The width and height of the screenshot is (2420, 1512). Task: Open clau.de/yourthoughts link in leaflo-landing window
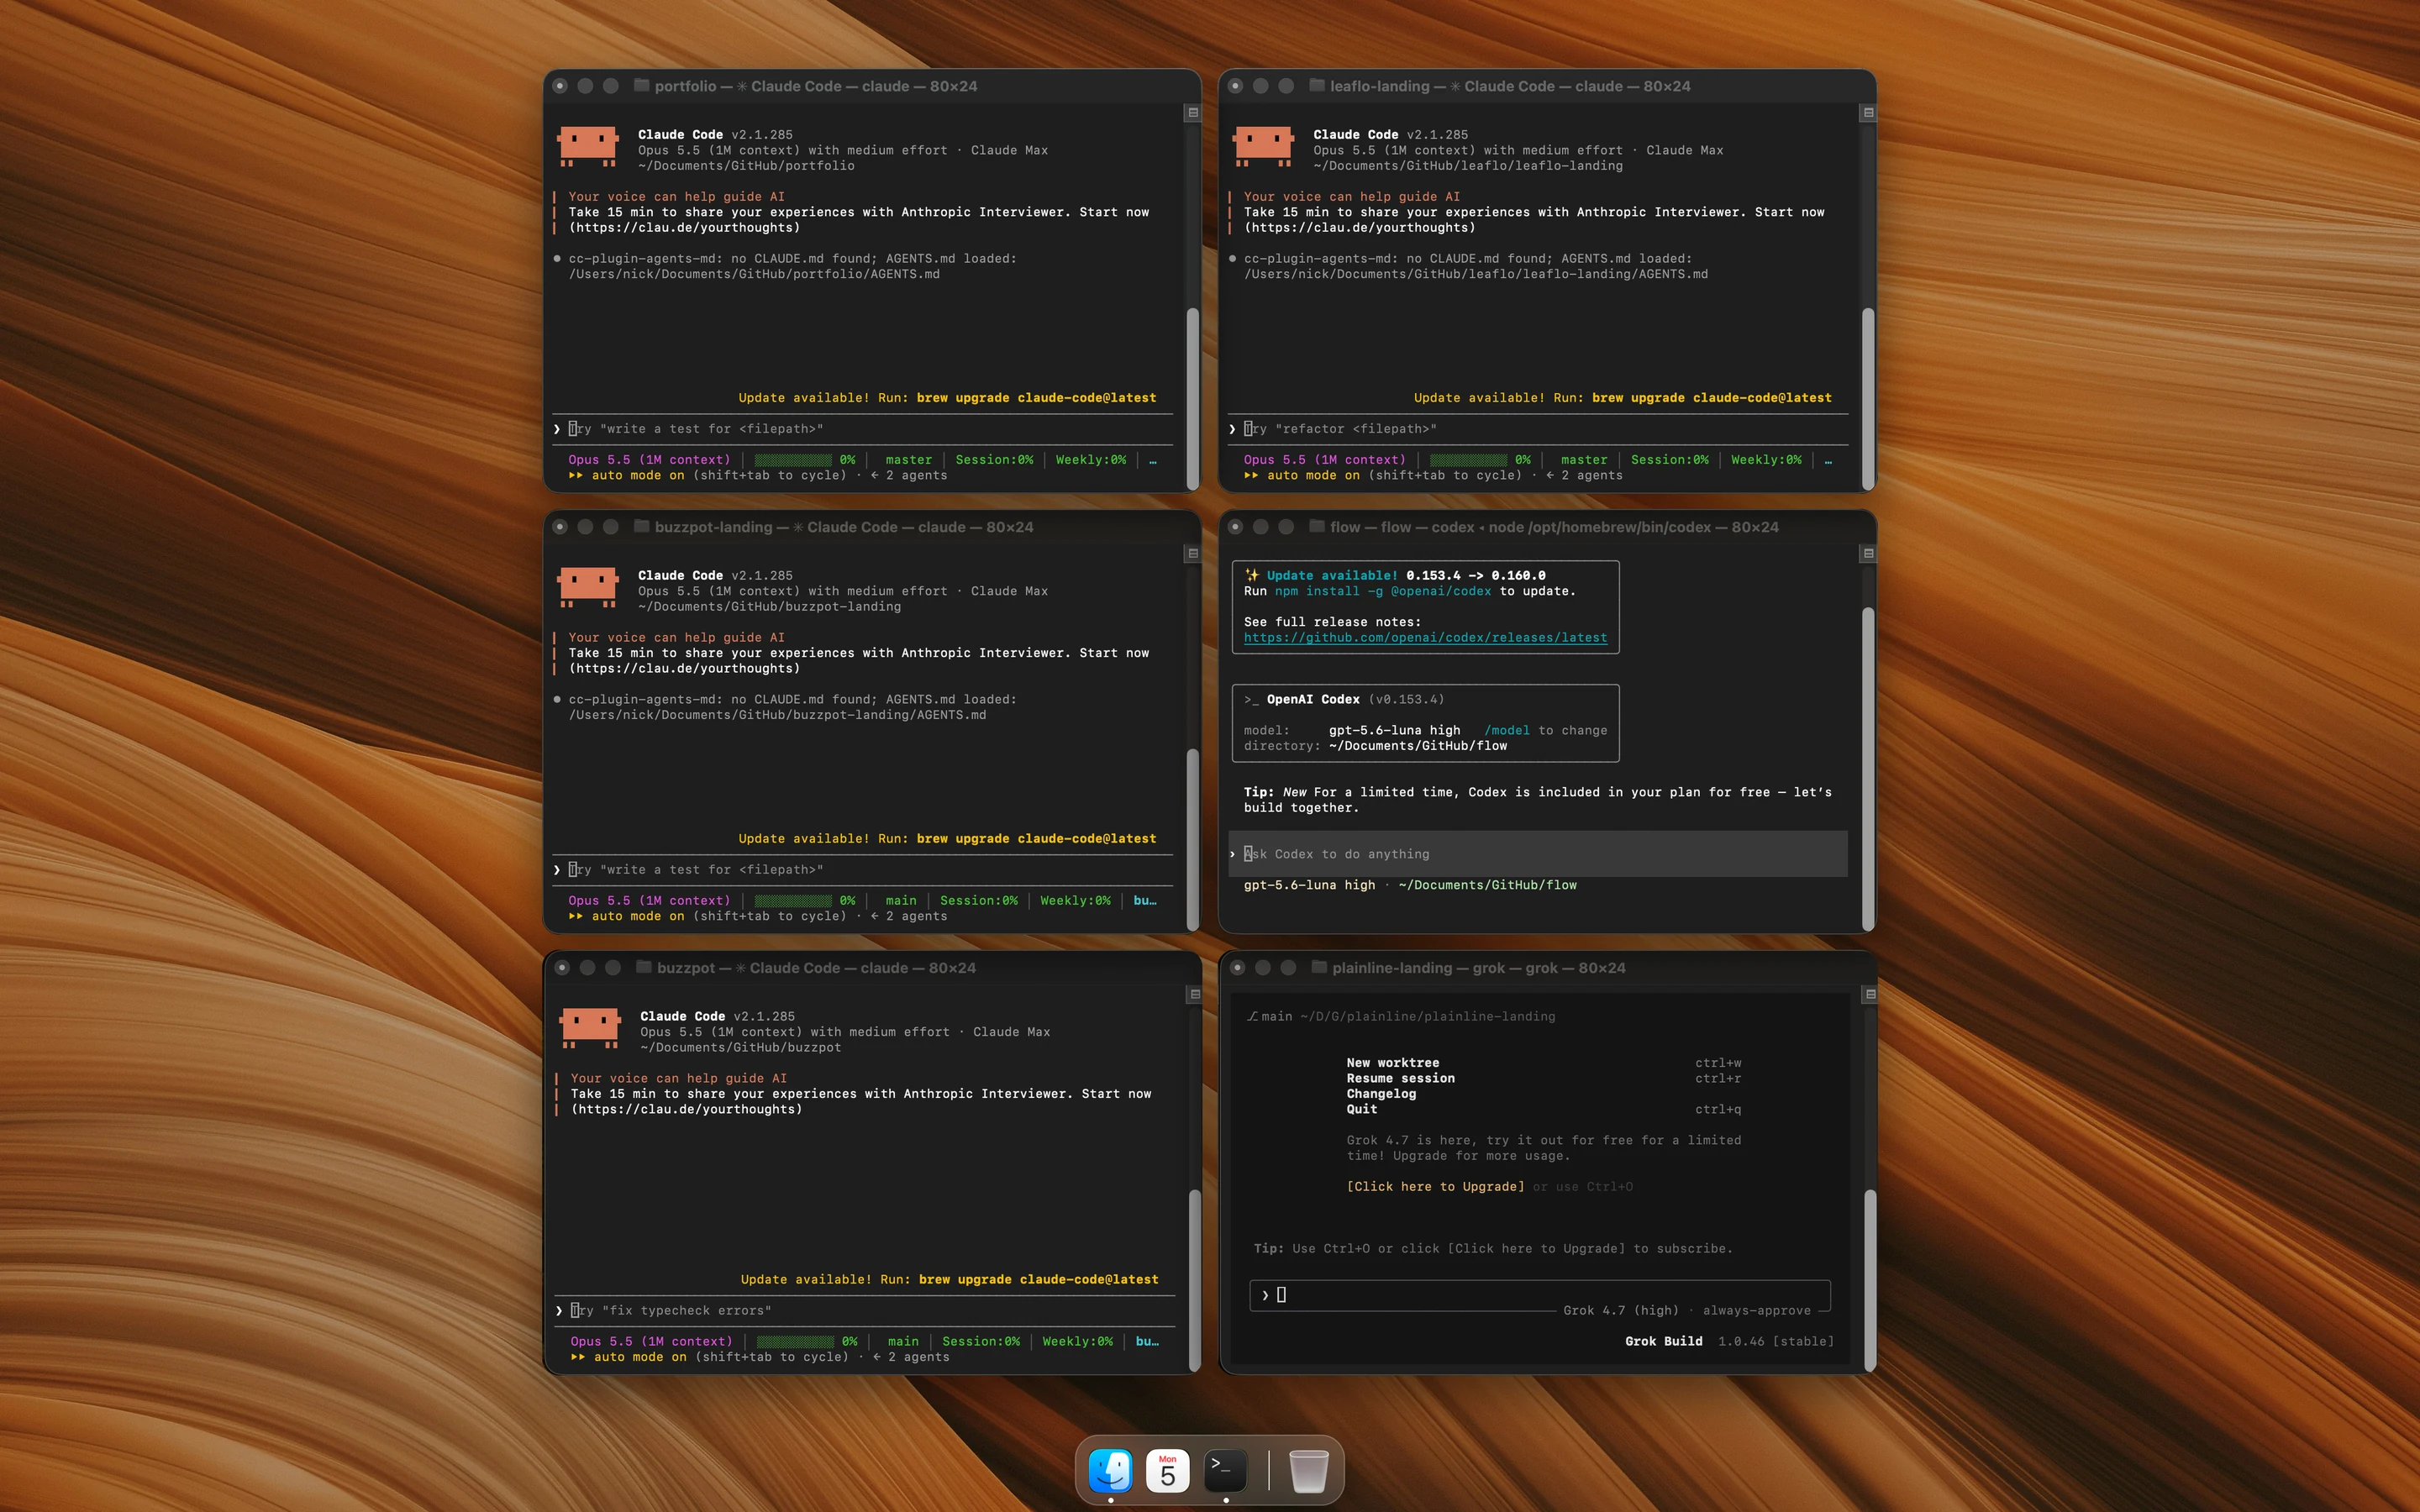tap(1359, 228)
